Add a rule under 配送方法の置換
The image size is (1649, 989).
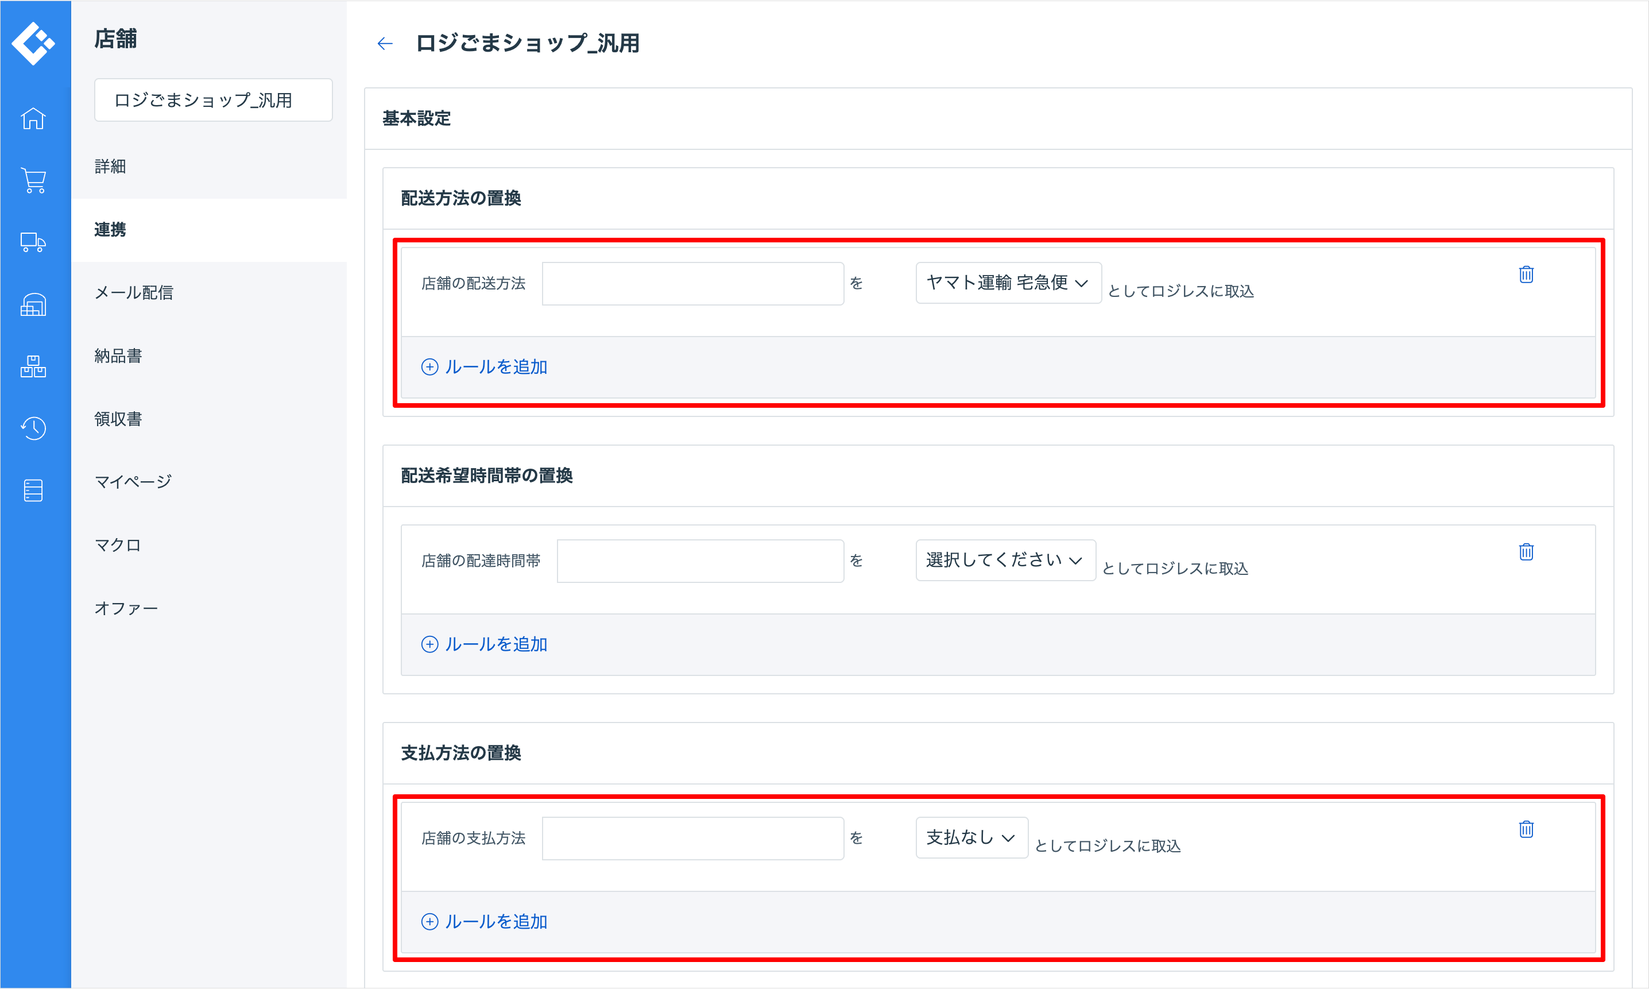pos(485,366)
